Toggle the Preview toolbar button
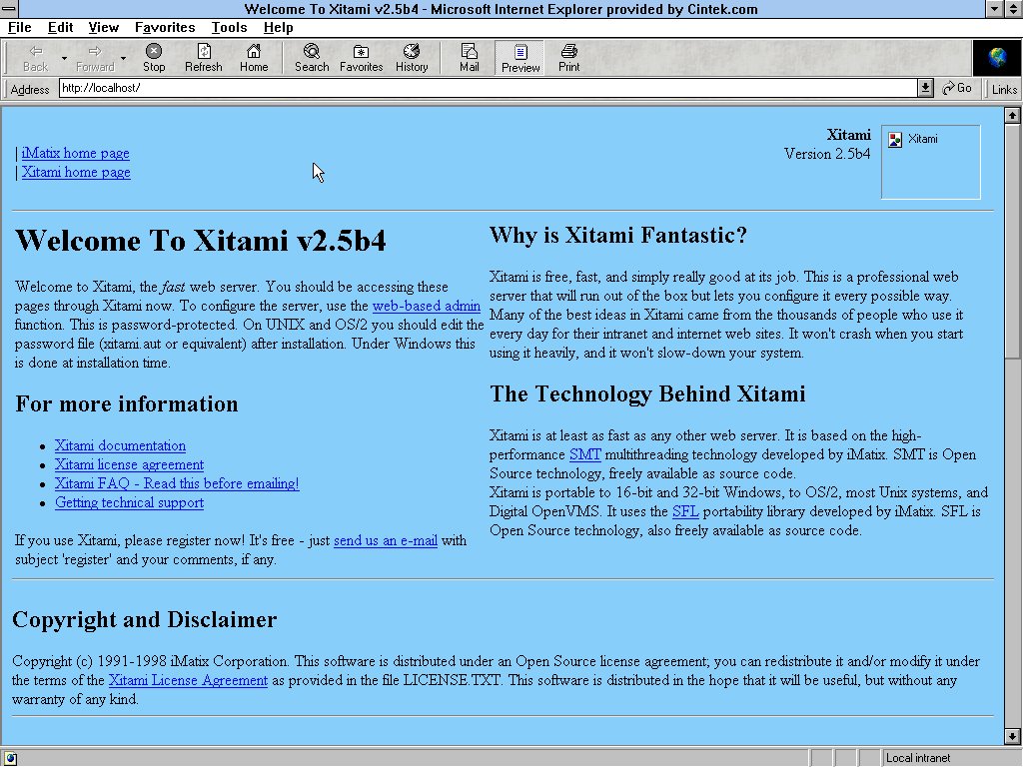 point(520,57)
